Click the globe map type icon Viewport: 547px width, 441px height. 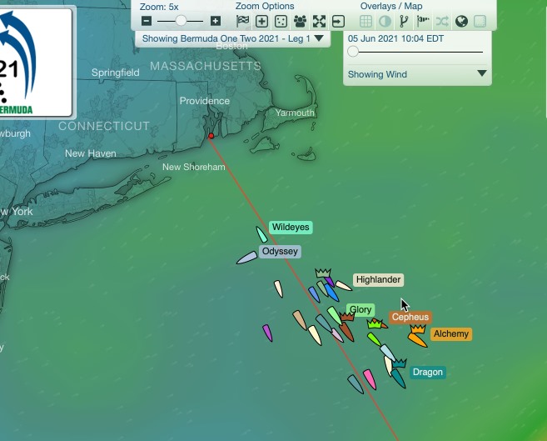pos(461,21)
